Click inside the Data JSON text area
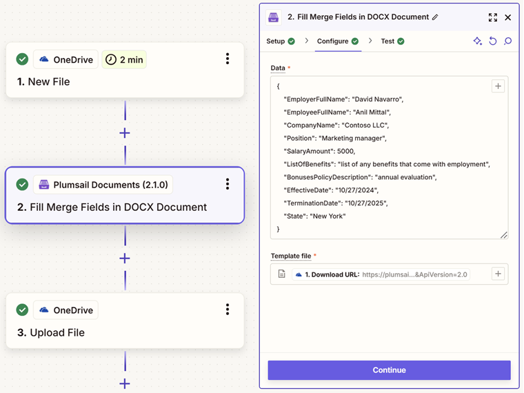 (x=389, y=157)
